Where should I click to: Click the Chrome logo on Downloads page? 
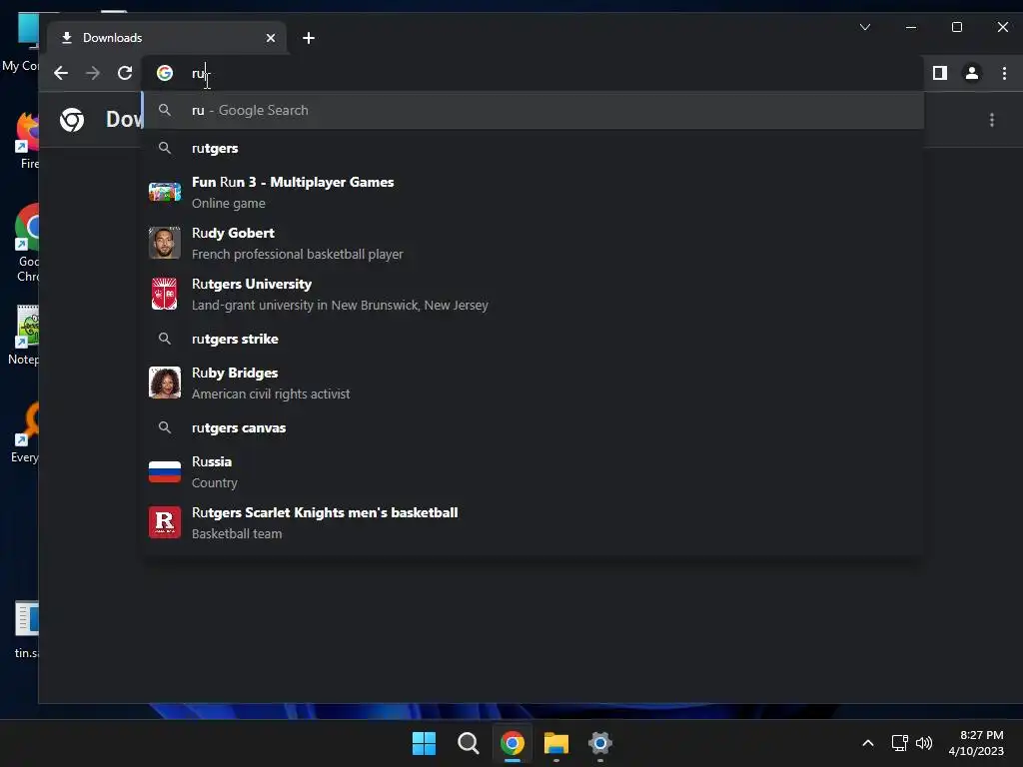72,120
